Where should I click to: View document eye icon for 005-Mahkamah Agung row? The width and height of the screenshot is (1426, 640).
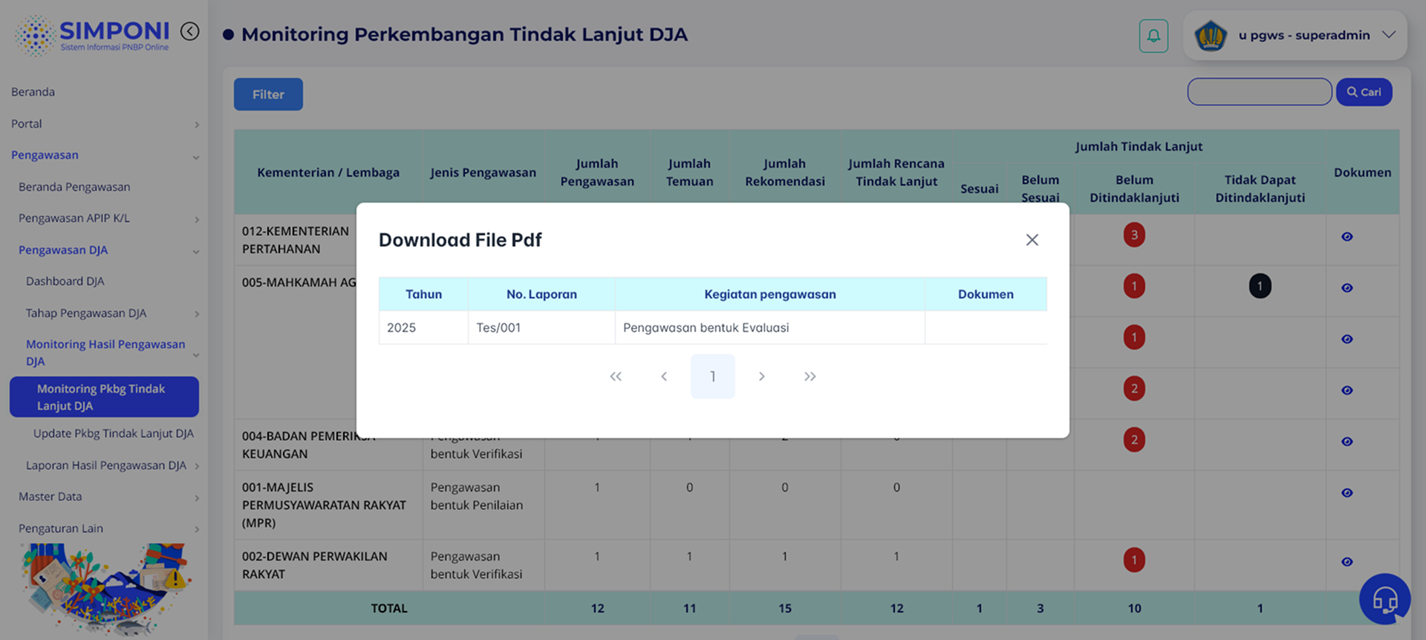tap(1347, 288)
